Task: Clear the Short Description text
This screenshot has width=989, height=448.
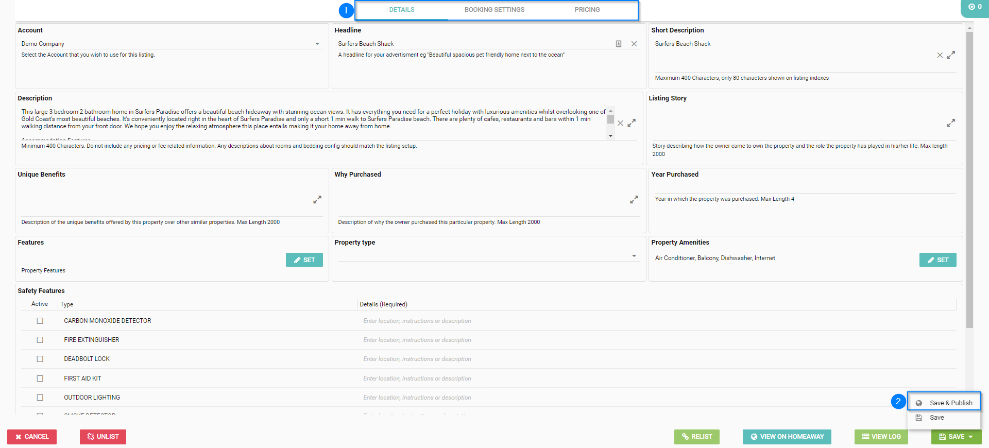Action: (940, 55)
